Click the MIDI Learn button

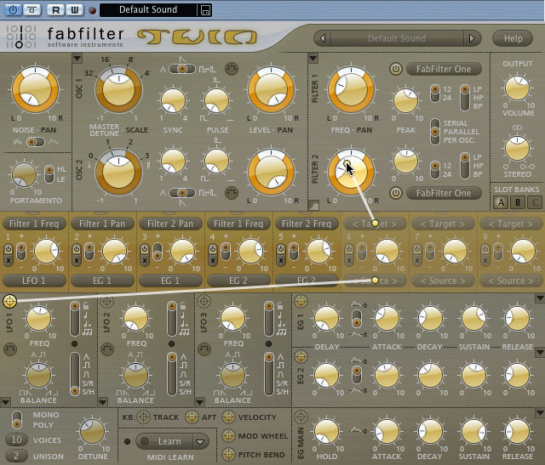coord(164,441)
